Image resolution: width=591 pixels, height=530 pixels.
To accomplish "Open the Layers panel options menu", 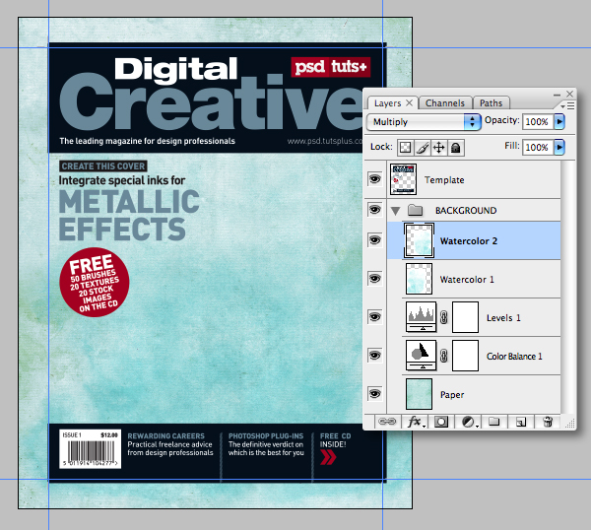I will coord(567,106).
